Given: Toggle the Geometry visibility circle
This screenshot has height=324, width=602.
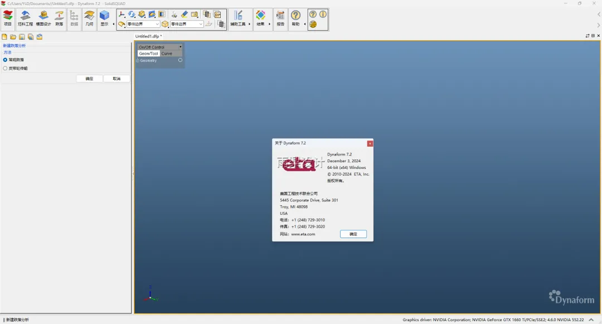Looking at the screenshot, I should [x=180, y=60].
